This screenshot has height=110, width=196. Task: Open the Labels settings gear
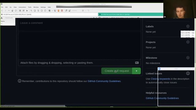point(188,26)
